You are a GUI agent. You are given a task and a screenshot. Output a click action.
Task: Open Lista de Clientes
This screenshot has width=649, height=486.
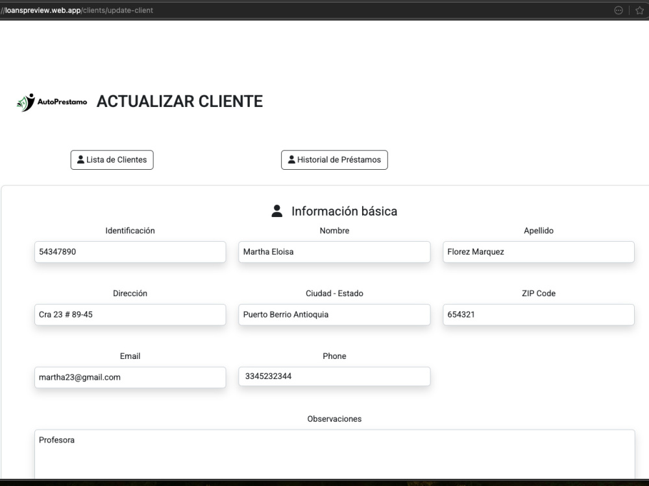pos(112,160)
